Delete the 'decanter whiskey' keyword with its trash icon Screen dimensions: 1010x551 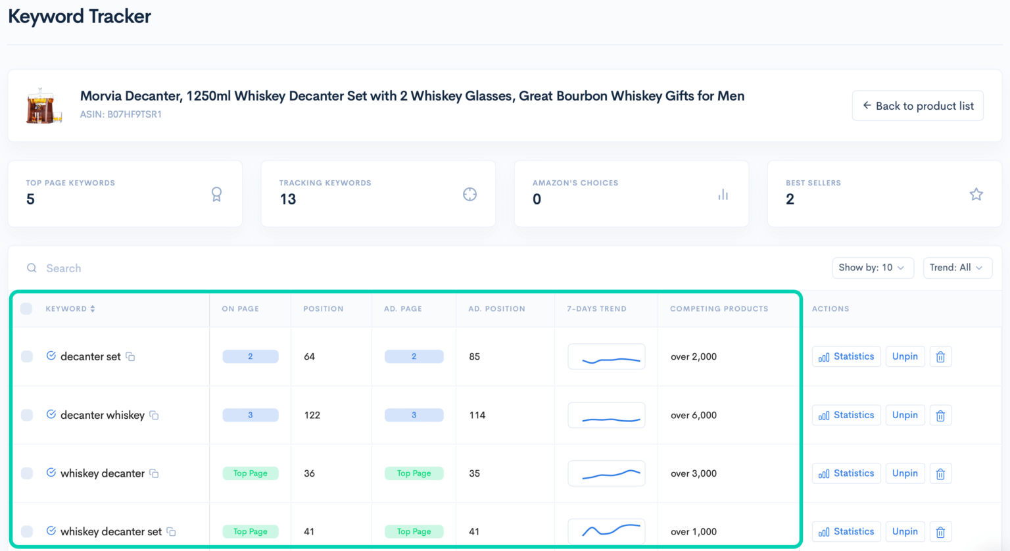click(x=940, y=415)
